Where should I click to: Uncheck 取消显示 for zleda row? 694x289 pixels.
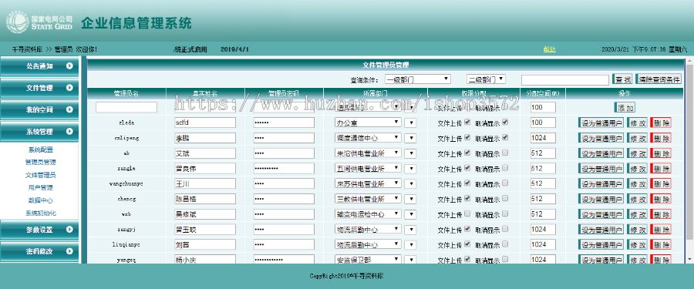point(505,122)
